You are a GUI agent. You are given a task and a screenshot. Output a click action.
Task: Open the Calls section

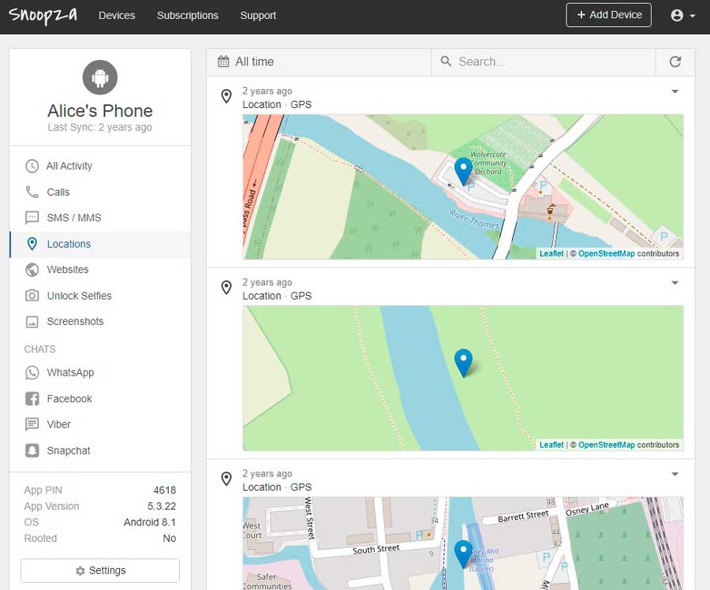click(100, 192)
